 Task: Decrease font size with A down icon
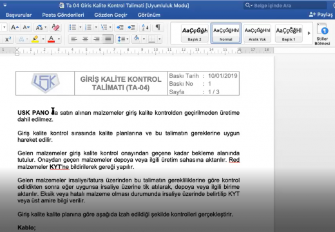26,28
